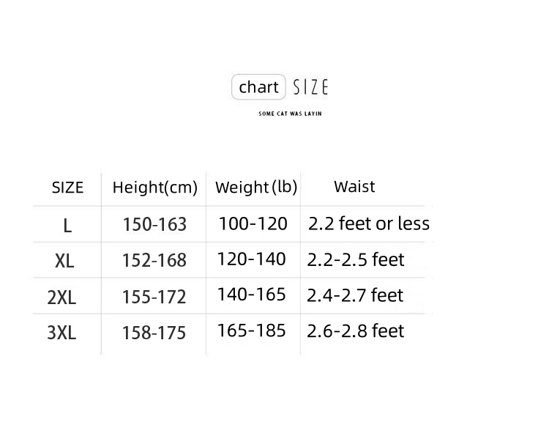The width and height of the screenshot is (549, 425).
Task: Pick the 140-165 weight cell
Action: [251, 295]
